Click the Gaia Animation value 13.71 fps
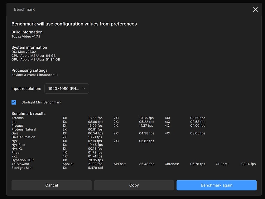Screen dimensions: 265x199 95,137
